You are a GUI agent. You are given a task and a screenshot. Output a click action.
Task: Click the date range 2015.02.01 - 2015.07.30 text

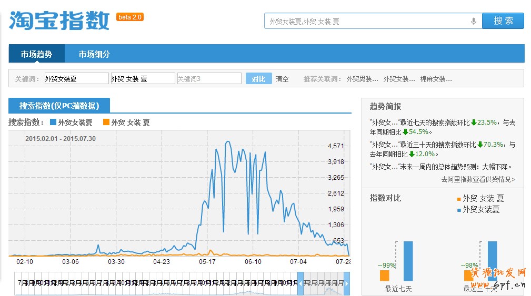coord(61,138)
